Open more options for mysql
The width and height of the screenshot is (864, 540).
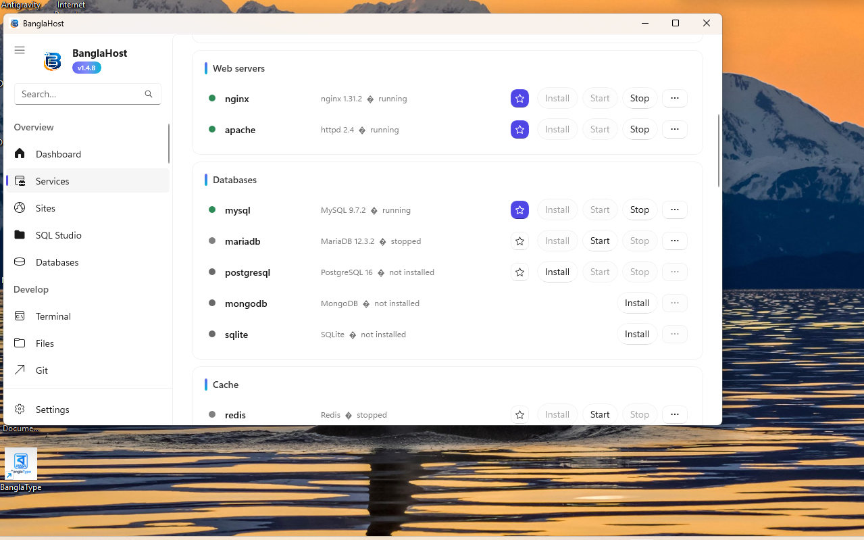tap(674, 210)
